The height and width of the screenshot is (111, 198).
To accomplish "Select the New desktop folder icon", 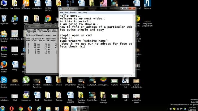I will [15, 5].
